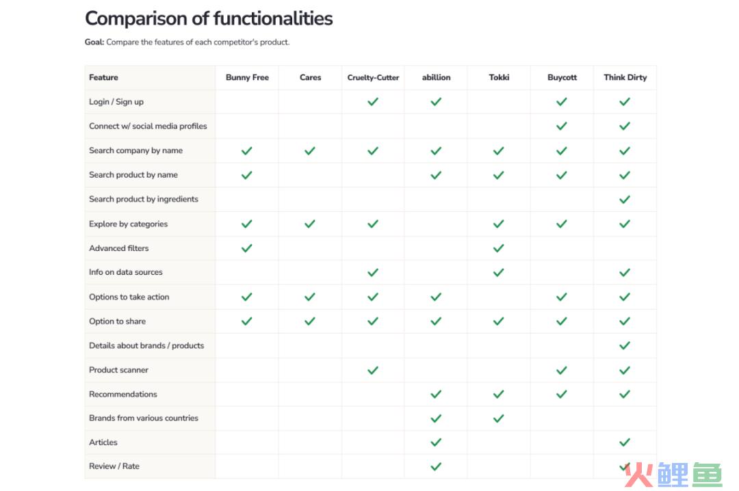Click the Cruelty-Cutter Login / Sign up checkmark
This screenshot has height=491, width=739.
click(x=373, y=101)
